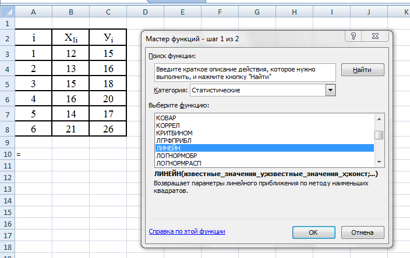410x258 pixels.
Task: Click the function list scroll down arrow
Action: 379,162
